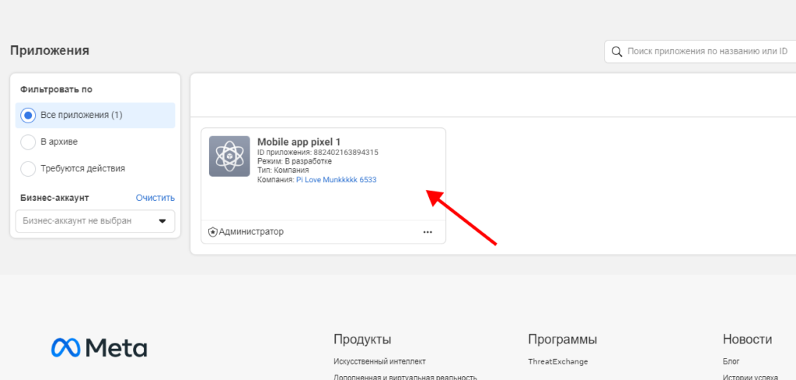Click the magnifier icon in search box
Image resolution: width=796 pixels, height=380 pixels.
[616, 52]
